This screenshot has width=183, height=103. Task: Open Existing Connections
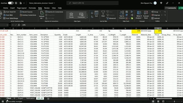coord(28,15)
